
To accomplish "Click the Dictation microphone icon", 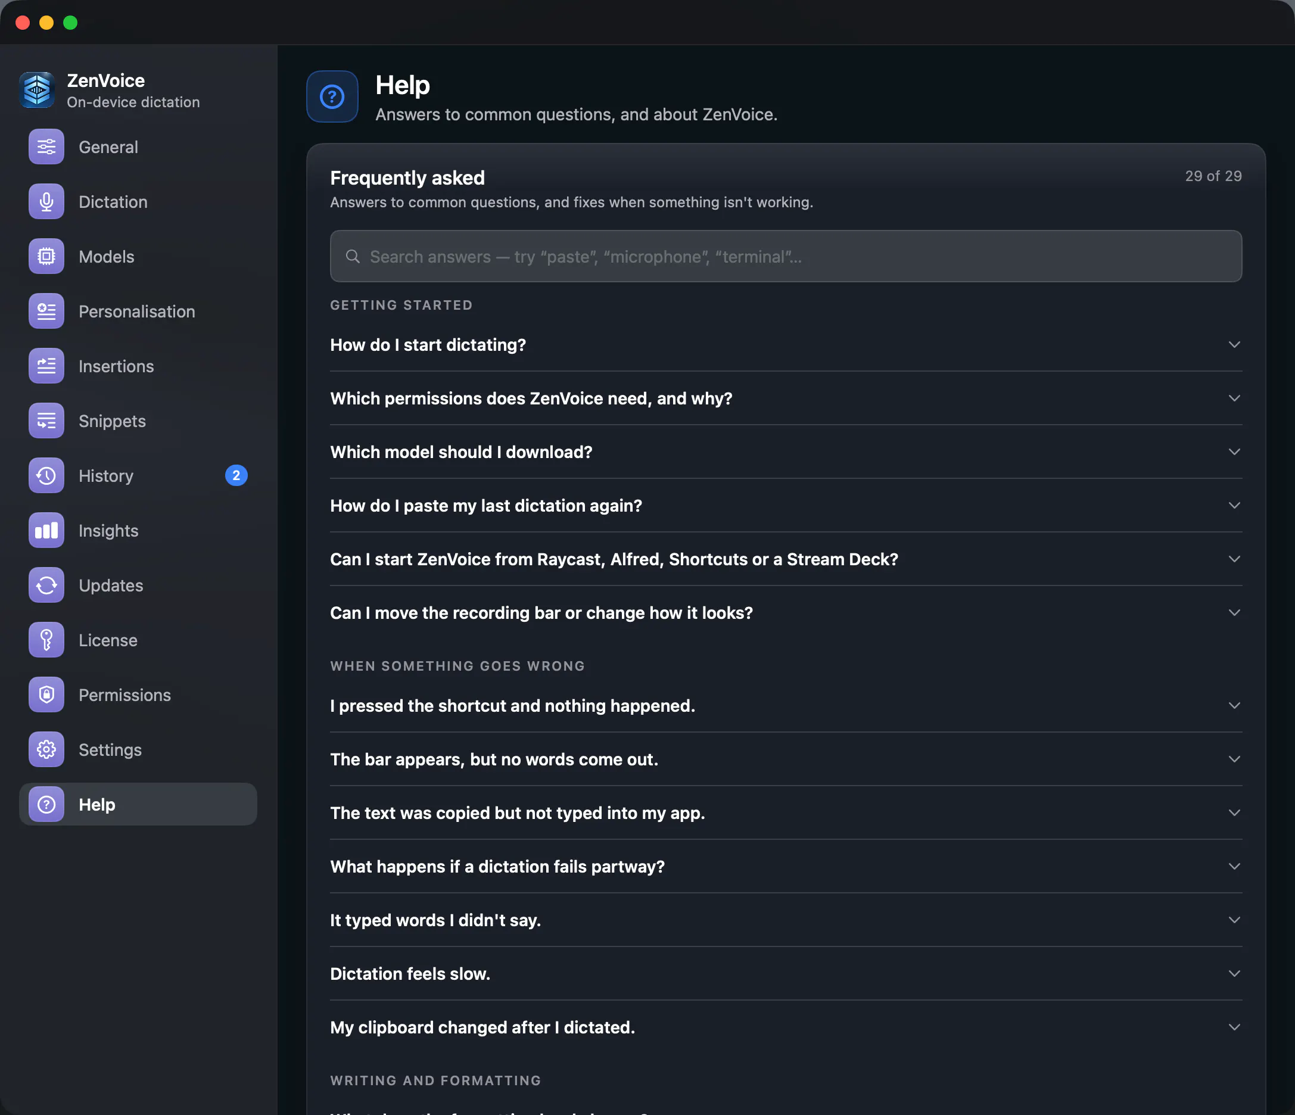I will [46, 202].
